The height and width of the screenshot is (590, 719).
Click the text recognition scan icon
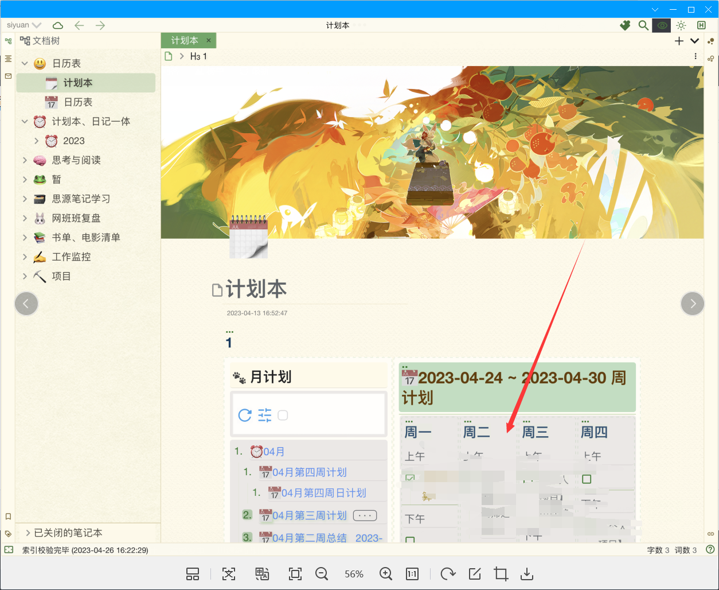tap(228, 574)
